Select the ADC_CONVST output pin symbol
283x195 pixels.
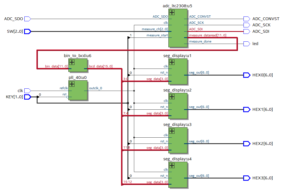tap(246, 19)
